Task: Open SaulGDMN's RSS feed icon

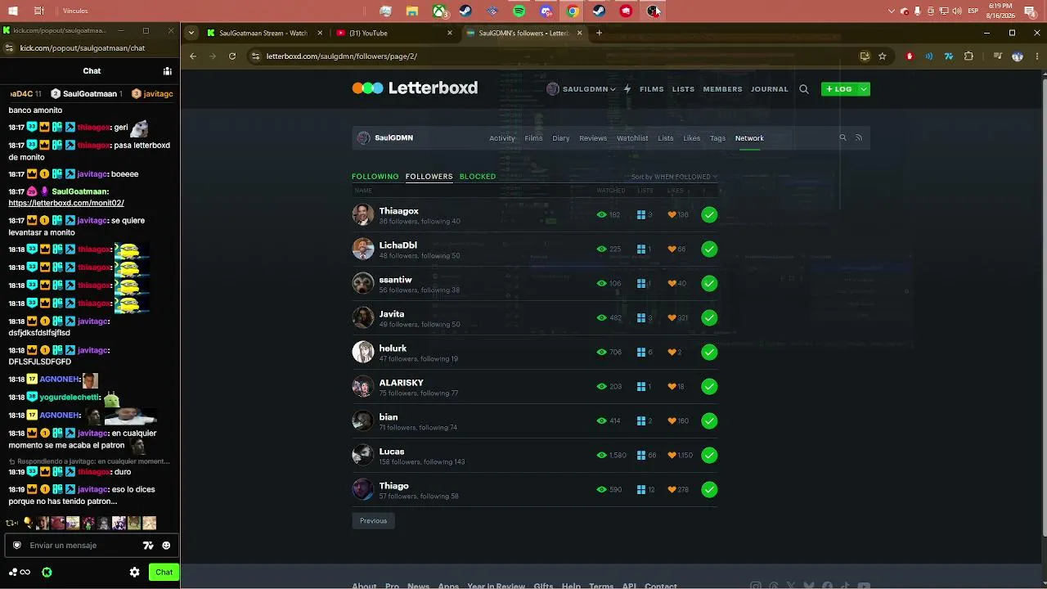Action: pyautogui.click(x=859, y=138)
